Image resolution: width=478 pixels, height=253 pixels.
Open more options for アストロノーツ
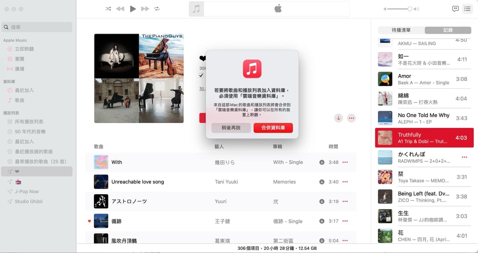tap(345, 202)
